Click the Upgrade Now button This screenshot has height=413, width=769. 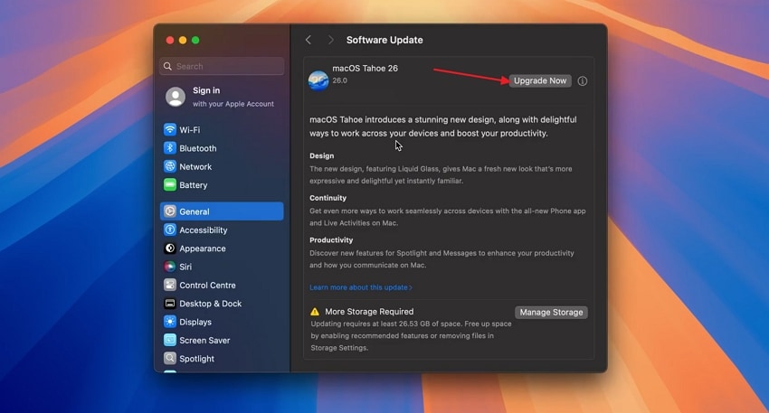[540, 80]
